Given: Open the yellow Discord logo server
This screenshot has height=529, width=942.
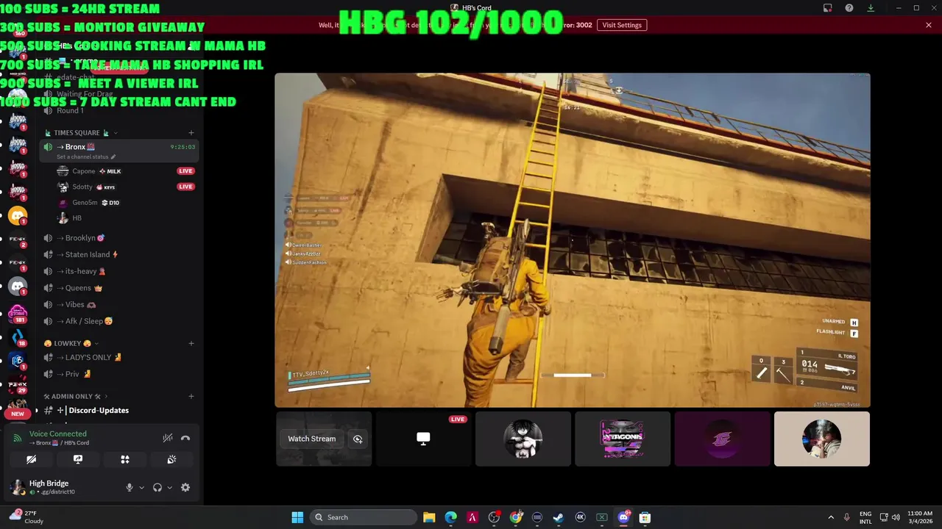Looking at the screenshot, I should (x=18, y=216).
